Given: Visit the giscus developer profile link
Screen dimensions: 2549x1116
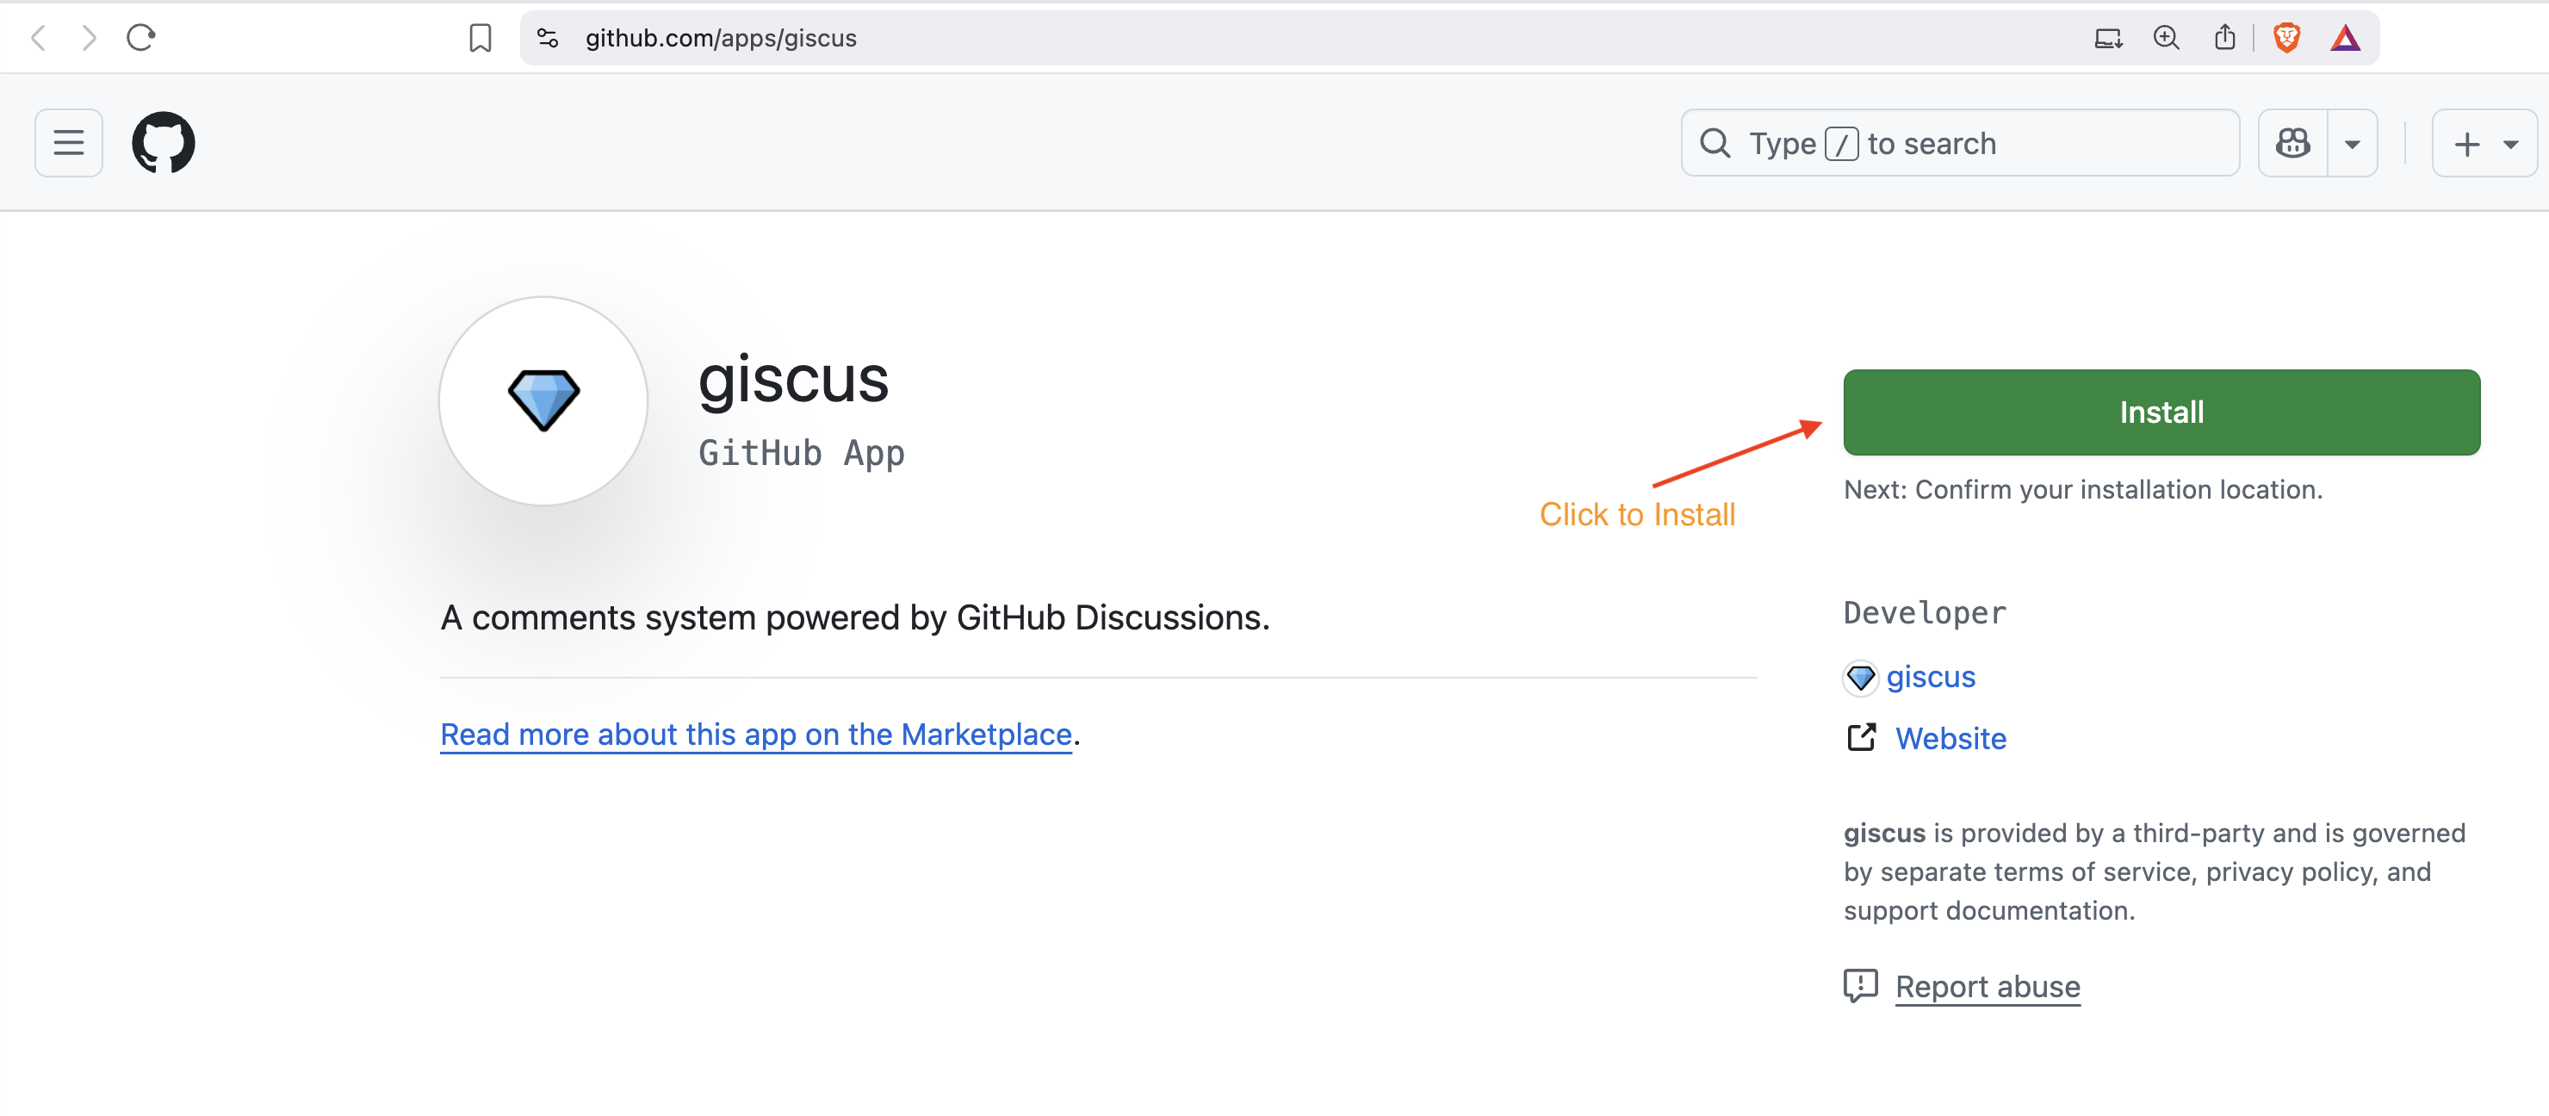Looking at the screenshot, I should [x=1930, y=677].
